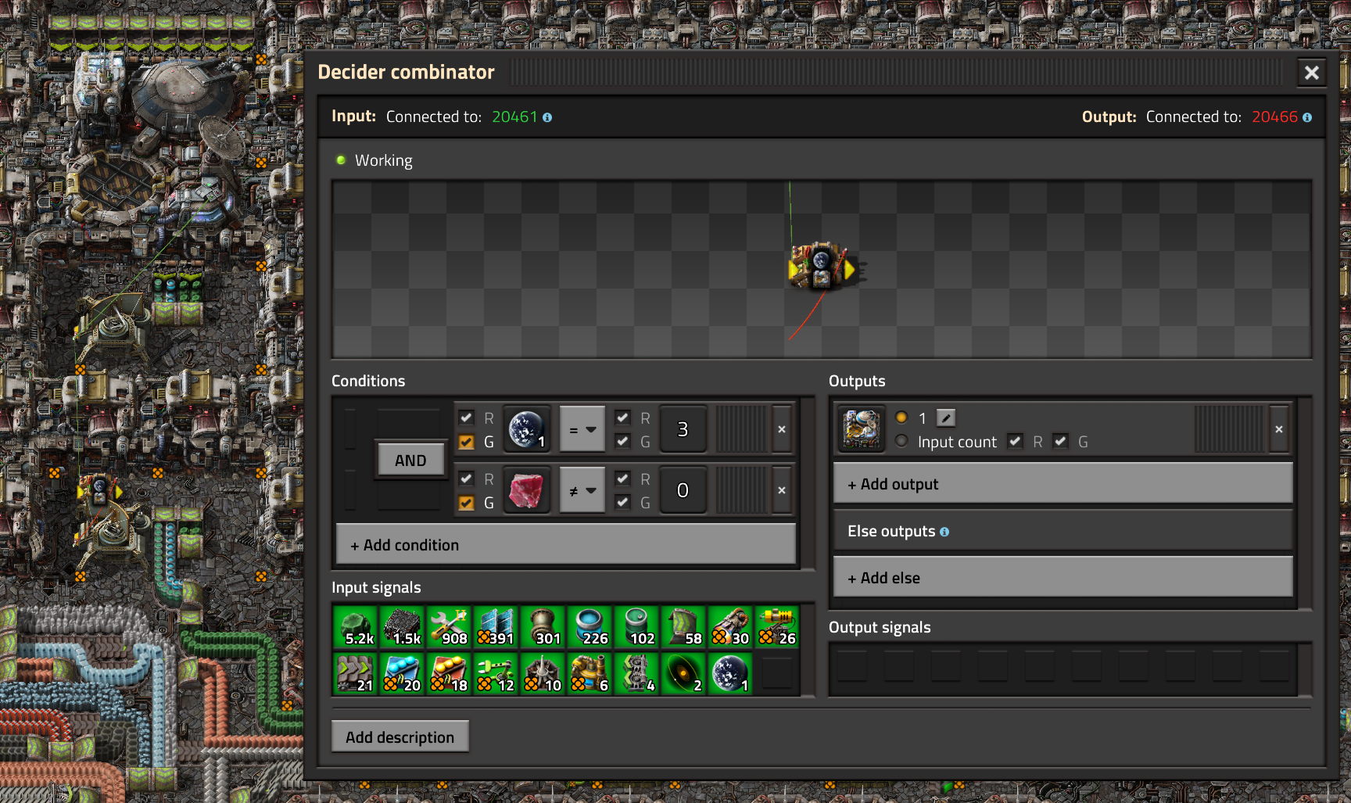Click solar panel signal showing 391
Viewport: 1351px width, 803px height.
(x=496, y=627)
